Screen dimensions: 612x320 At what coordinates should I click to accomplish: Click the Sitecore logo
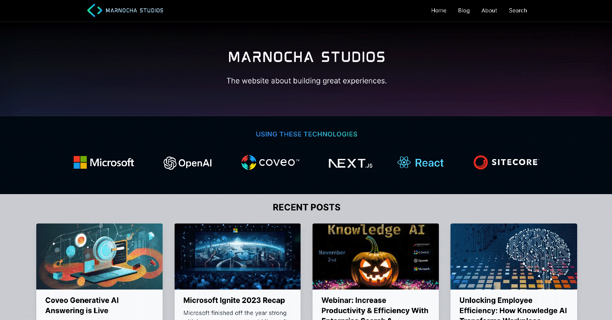[506, 162]
